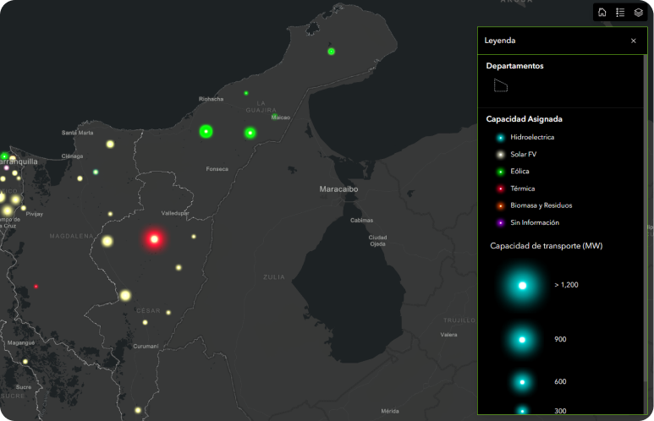Click the Biomasa y Residuos legend symbol
Screen dimensions: 654x421
coord(501,205)
